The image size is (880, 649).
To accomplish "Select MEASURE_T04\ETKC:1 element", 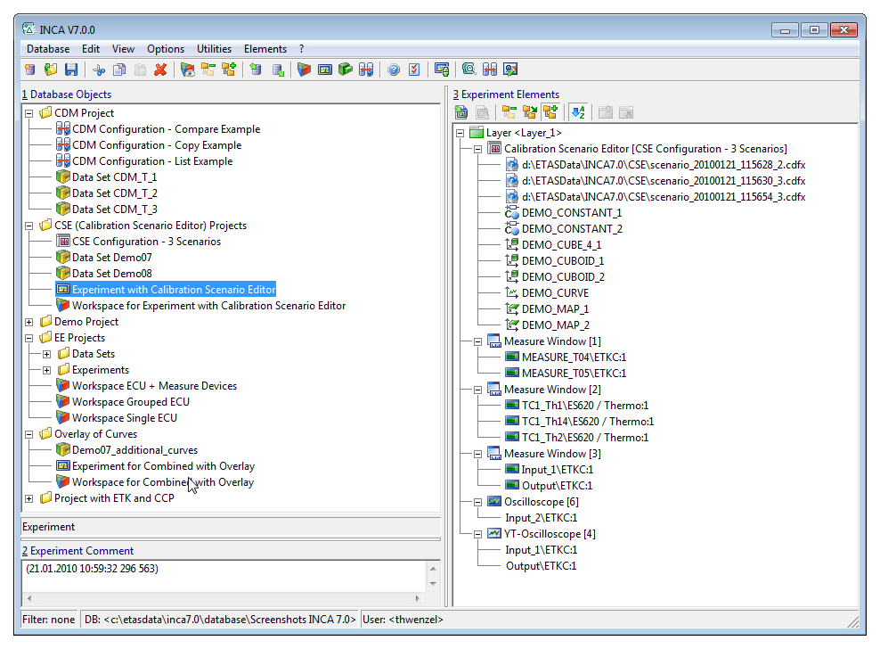I will point(574,357).
